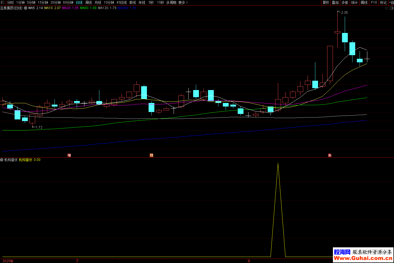The image size is (394, 263).
Task: Switch to 周线 weekly chart
Action: pos(89,2)
